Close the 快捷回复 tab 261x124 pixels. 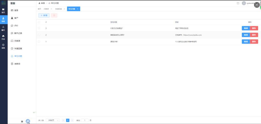[x=64, y=9]
